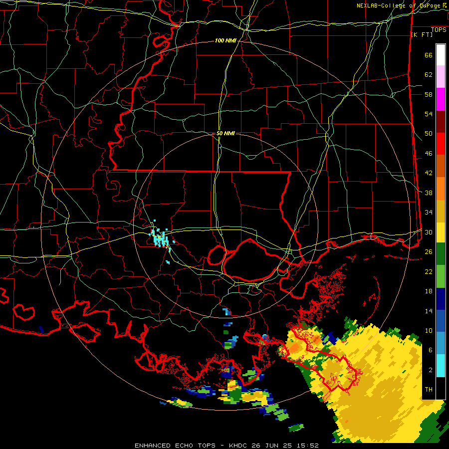Click the legend value "54"
Image resolution: width=449 pixels, height=449 pixels.
tap(429, 114)
